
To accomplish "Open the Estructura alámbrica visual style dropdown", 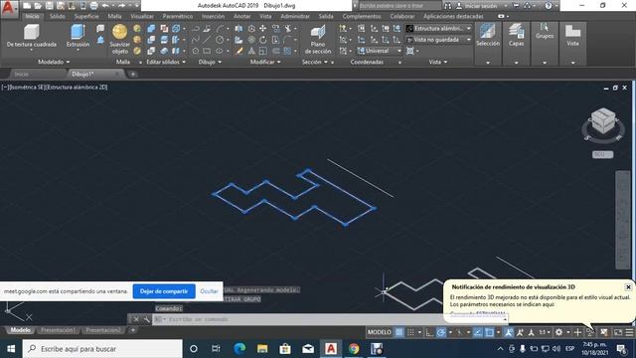I will [x=439, y=29].
